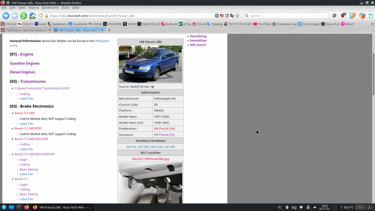375x211 pixels.
Task: Open the Yettel Cloud bookmark
Action: point(148,24)
